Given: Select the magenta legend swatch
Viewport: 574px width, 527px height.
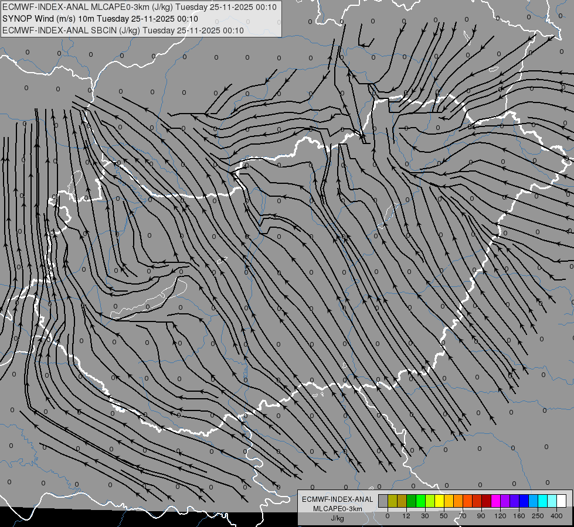Looking at the screenshot, I should 495,501.
